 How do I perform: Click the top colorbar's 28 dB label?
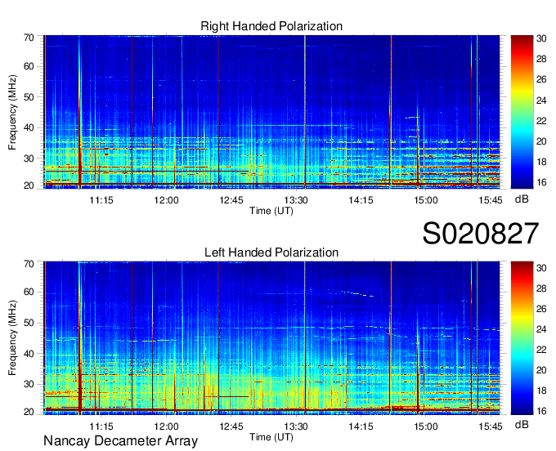(x=541, y=59)
